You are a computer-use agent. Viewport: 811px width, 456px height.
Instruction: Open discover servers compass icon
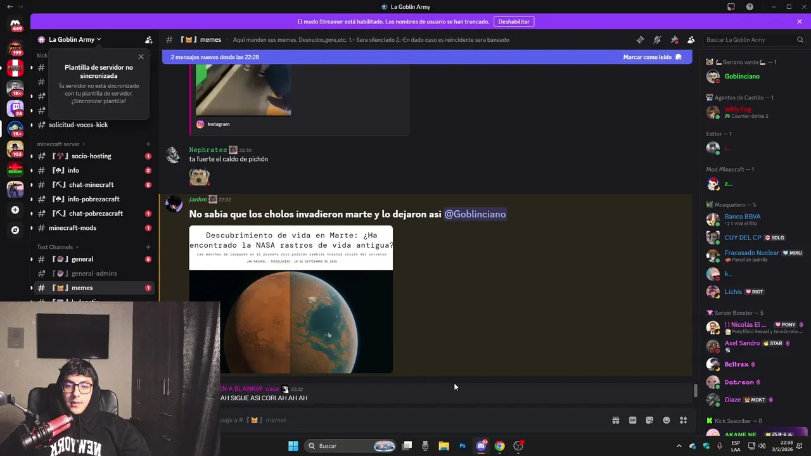[x=15, y=230]
